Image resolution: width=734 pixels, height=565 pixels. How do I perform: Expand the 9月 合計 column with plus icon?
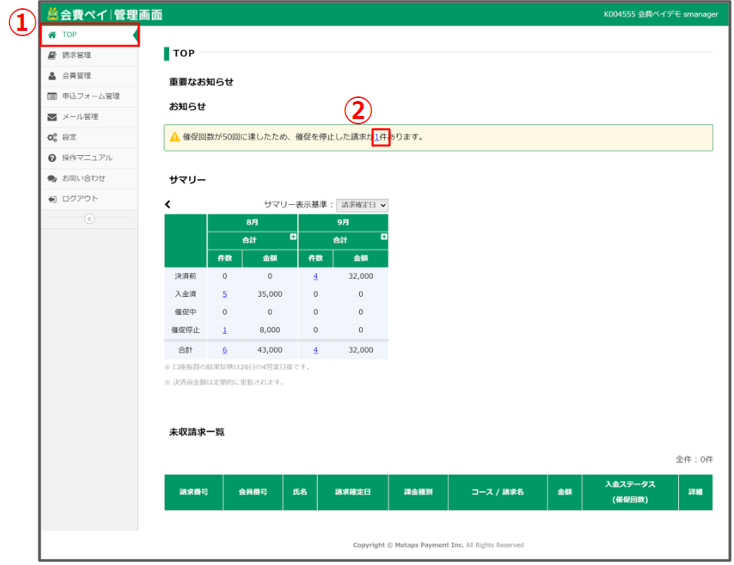pyautogui.click(x=382, y=237)
